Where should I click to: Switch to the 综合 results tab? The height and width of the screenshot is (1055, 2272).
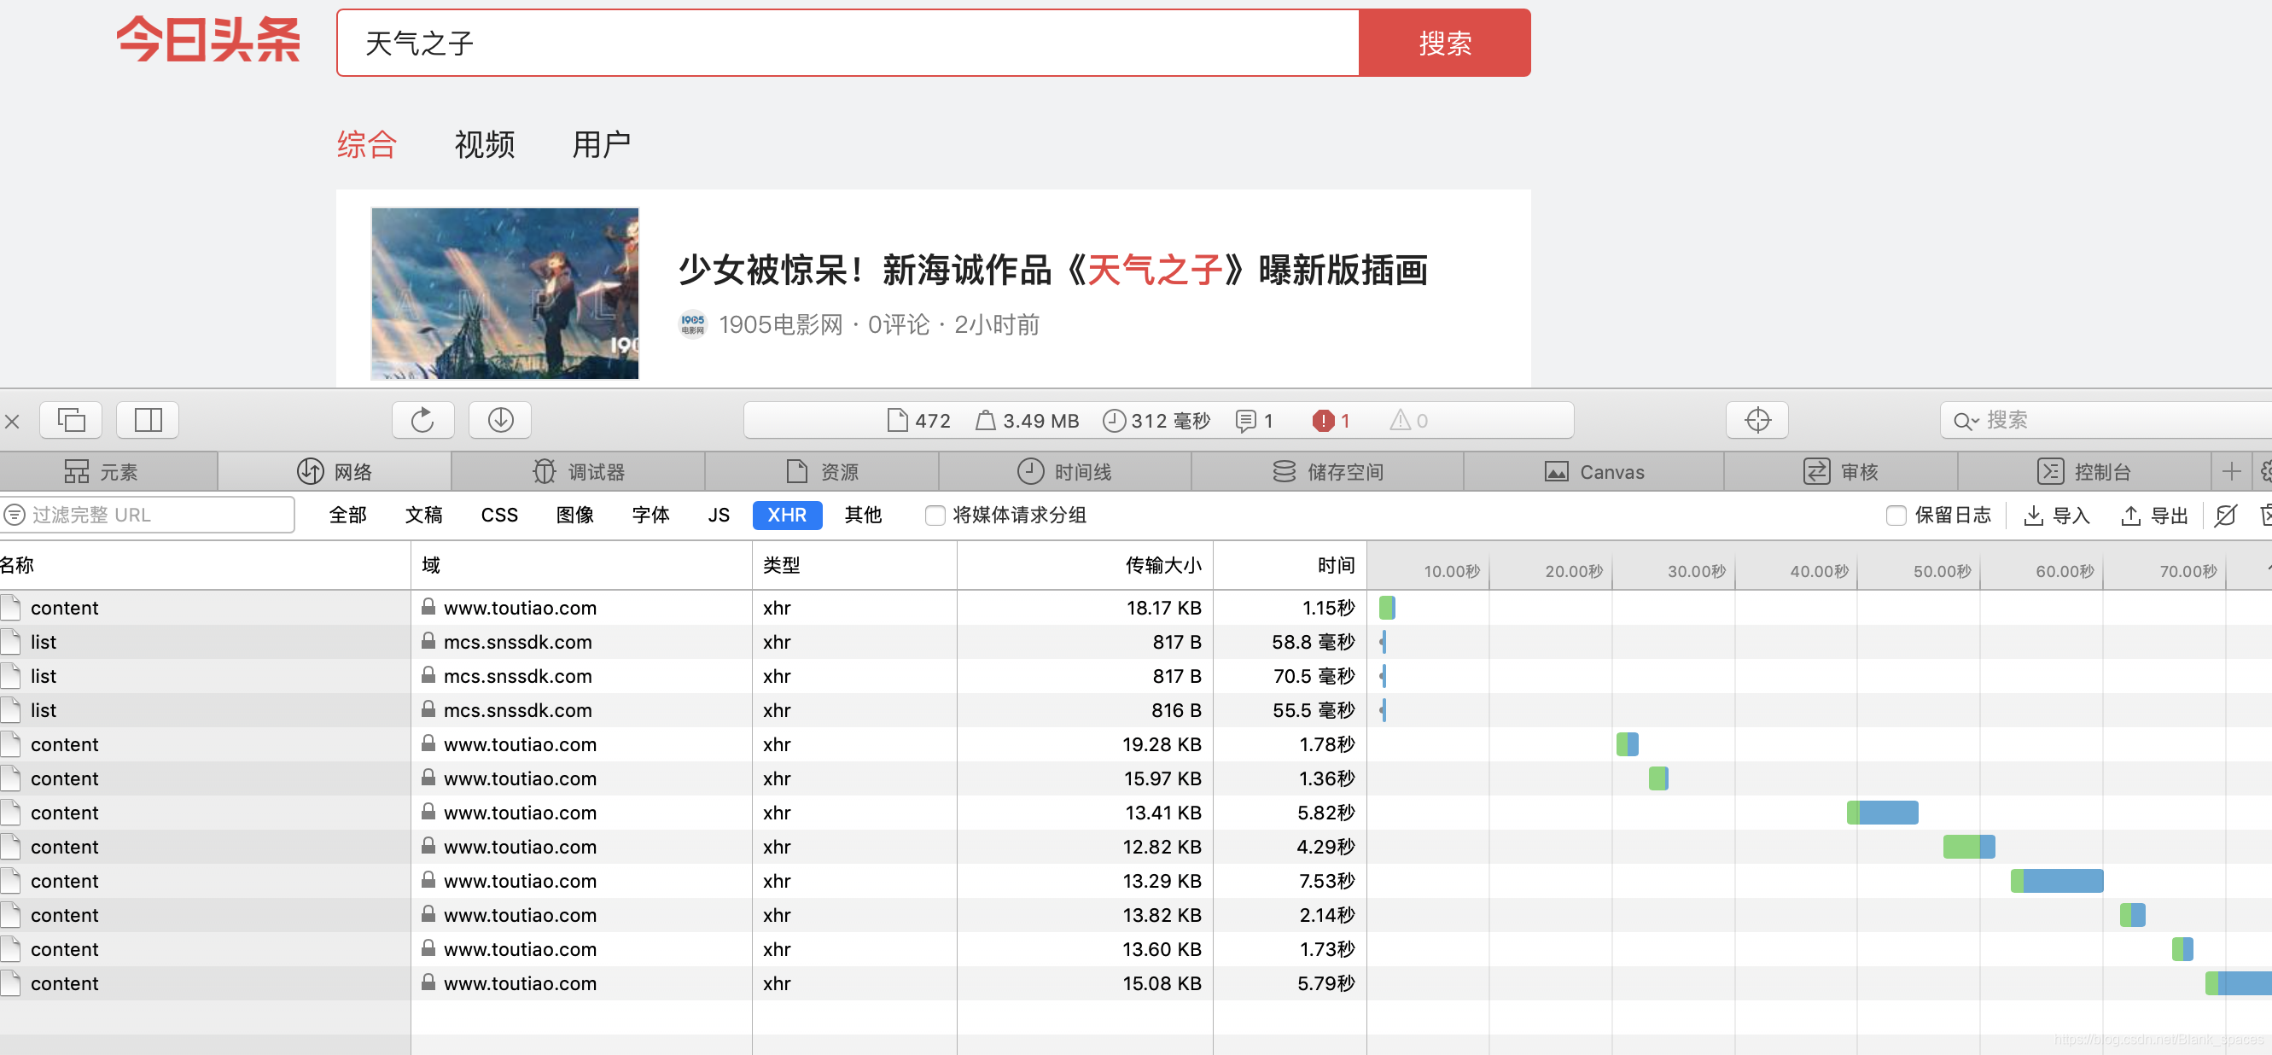coord(367,143)
